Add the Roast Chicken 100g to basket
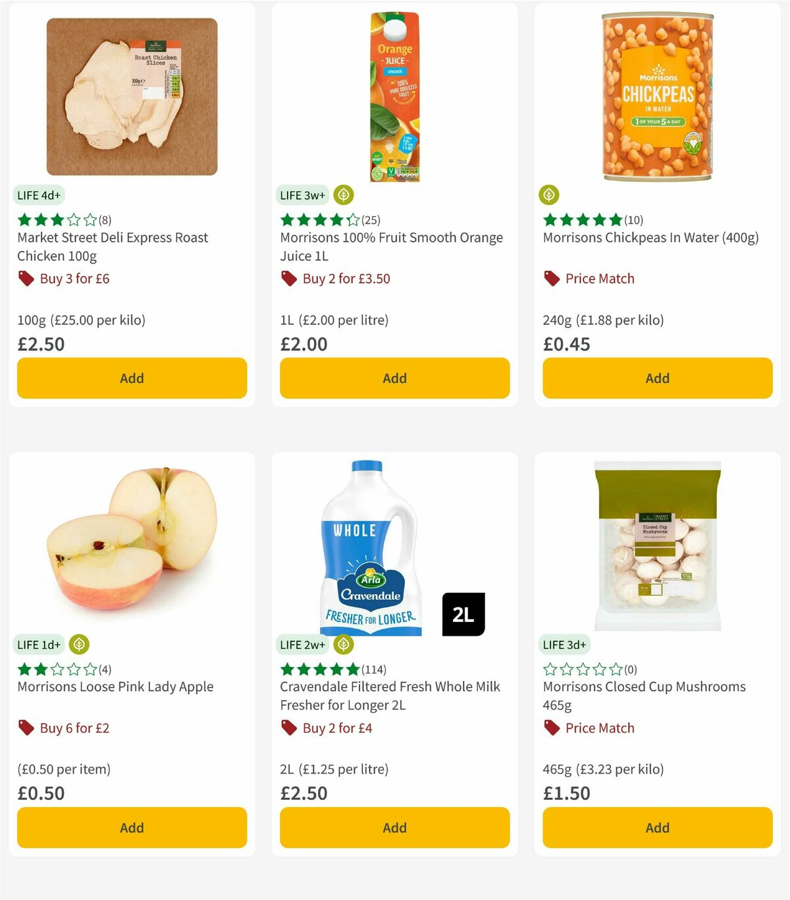Image resolution: width=790 pixels, height=900 pixels. 131,378
